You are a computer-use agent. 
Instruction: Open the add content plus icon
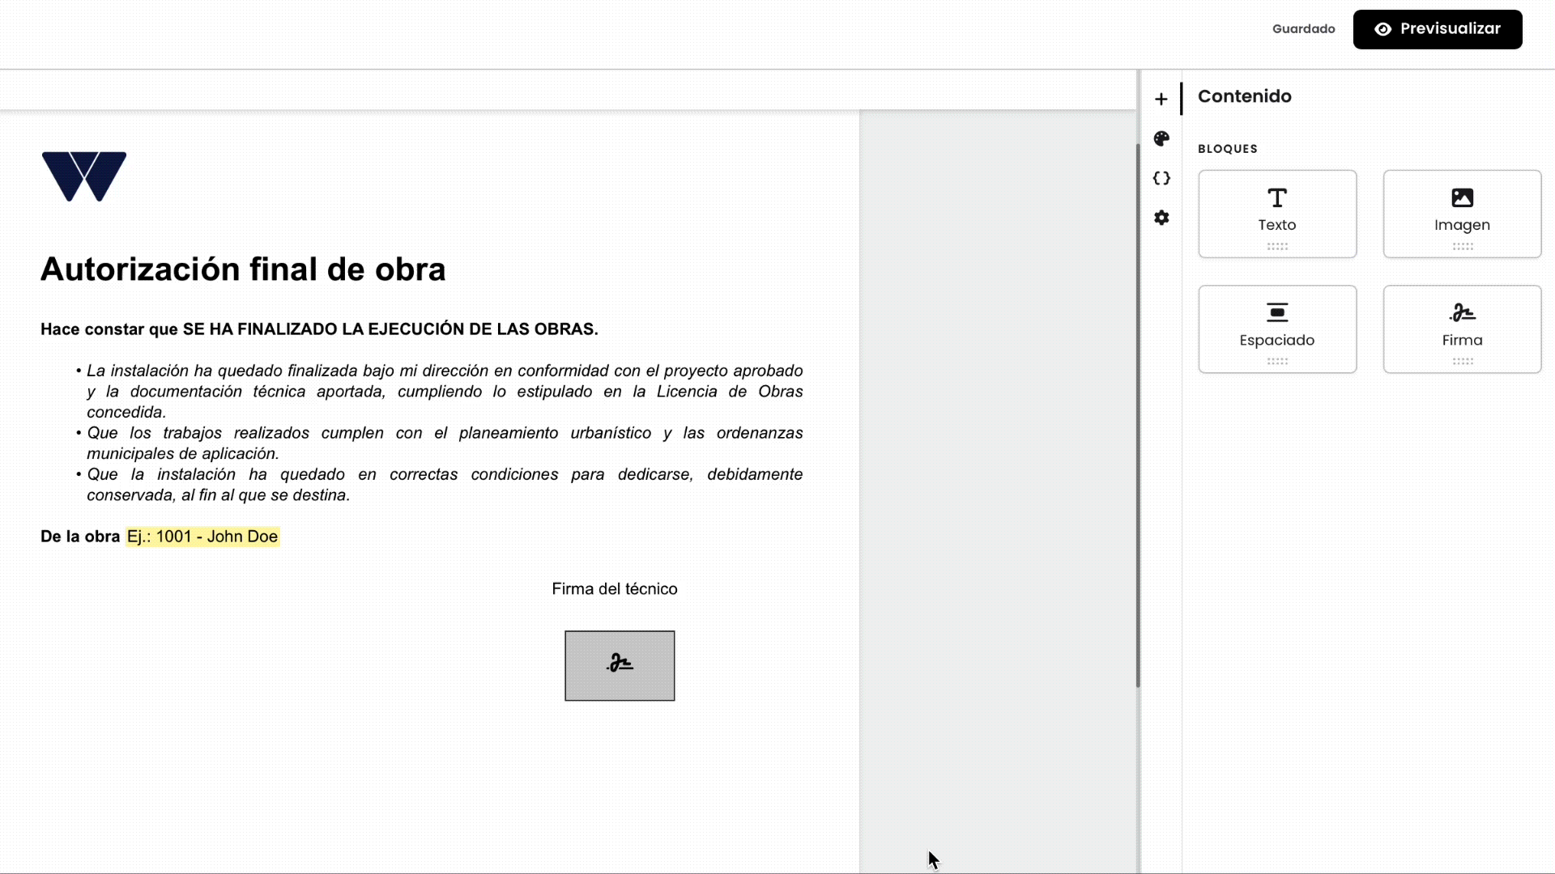point(1161,99)
